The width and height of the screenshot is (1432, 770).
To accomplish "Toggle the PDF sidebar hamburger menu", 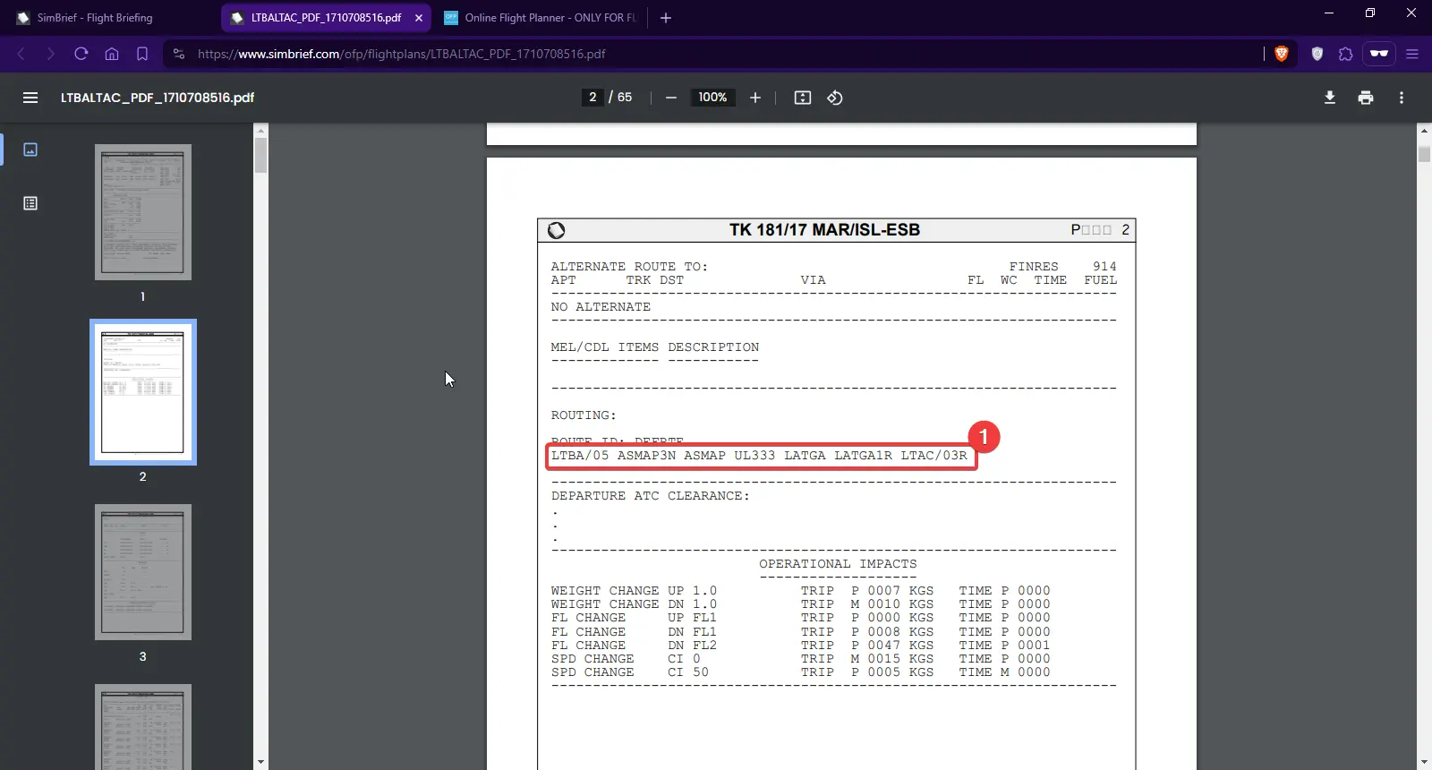I will (x=30, y=98).
